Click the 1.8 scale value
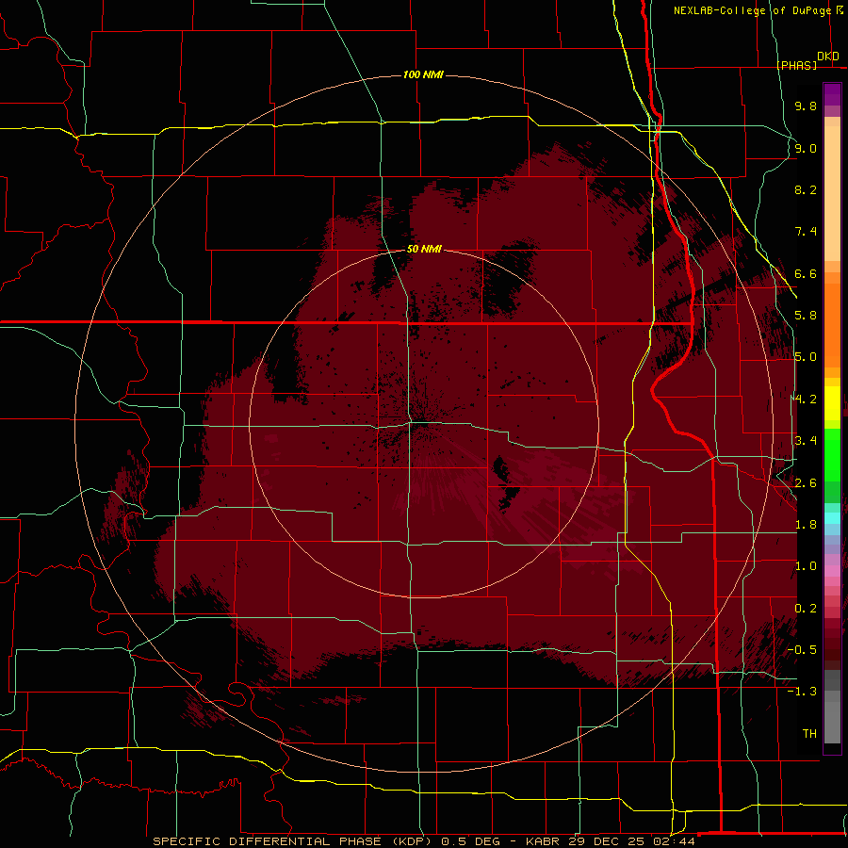The height and width of the screenshot is (848, 848). [806, 525]
